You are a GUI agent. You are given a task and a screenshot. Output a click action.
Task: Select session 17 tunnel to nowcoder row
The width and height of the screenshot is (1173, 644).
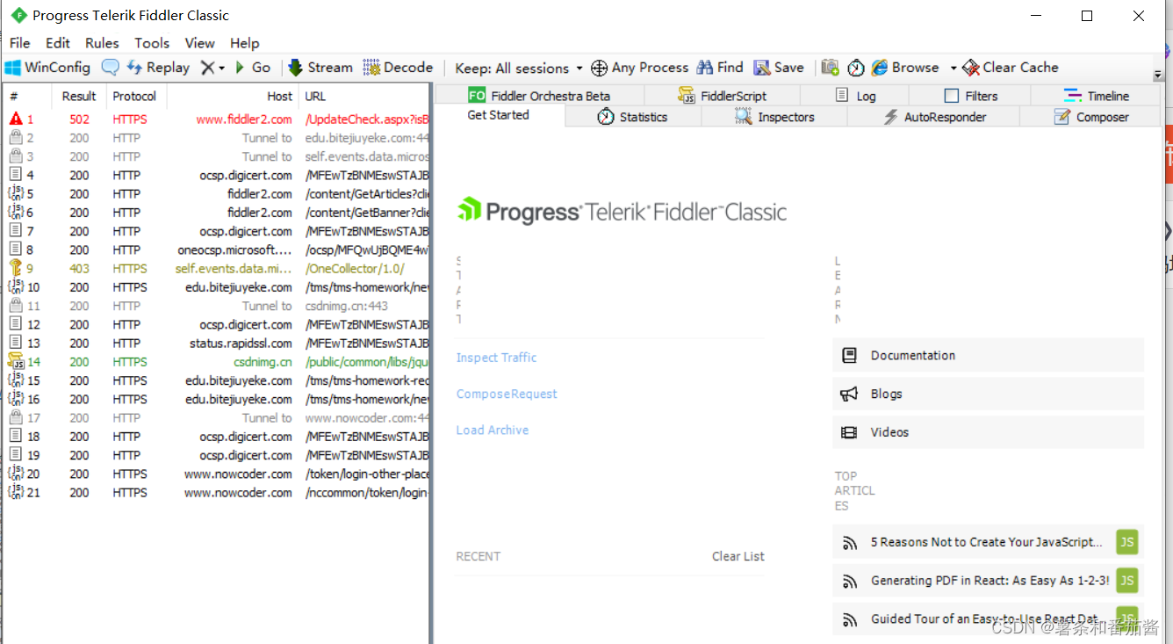[216, 418]
